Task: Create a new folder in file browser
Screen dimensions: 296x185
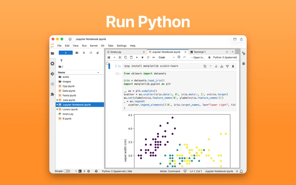Action: coord(77,53)
